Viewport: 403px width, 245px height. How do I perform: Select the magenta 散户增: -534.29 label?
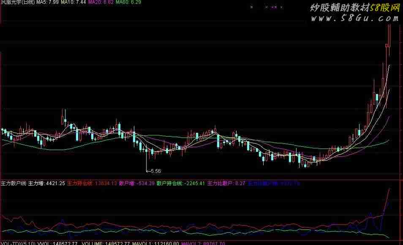(136, 184)
